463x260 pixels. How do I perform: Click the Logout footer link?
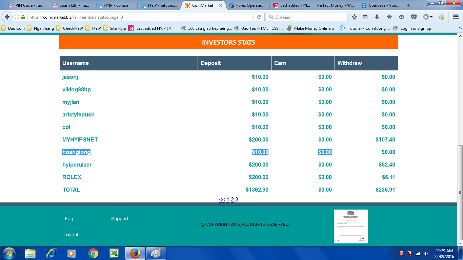pyautogui.click(x=71, y=235)
